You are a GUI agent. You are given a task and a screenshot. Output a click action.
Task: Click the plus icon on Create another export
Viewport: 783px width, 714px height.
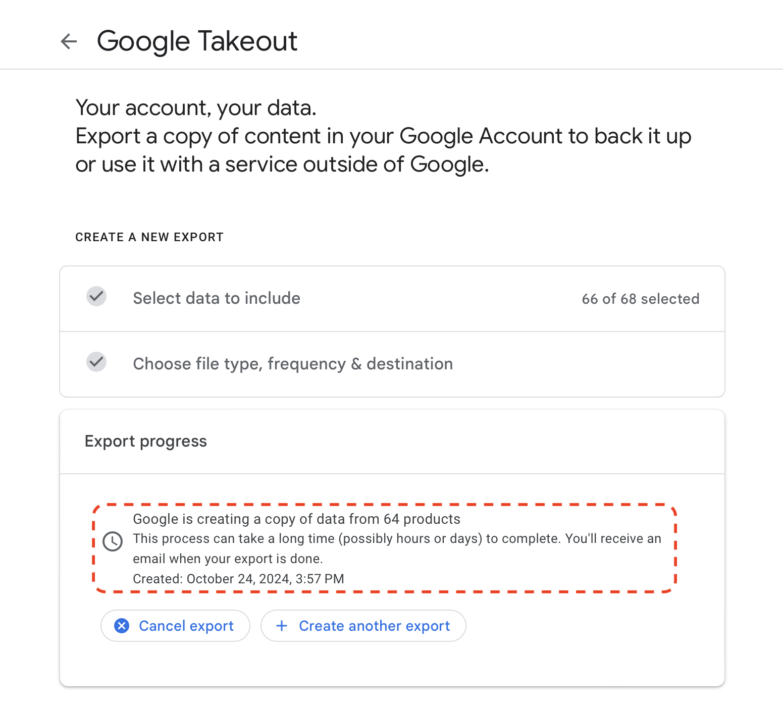[x=282, y=626]
